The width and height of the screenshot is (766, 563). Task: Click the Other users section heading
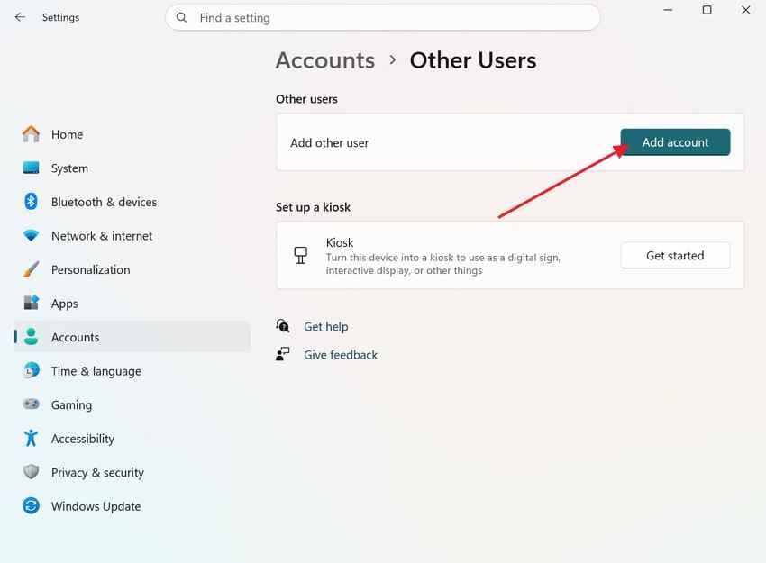click(x=306, y=99)
